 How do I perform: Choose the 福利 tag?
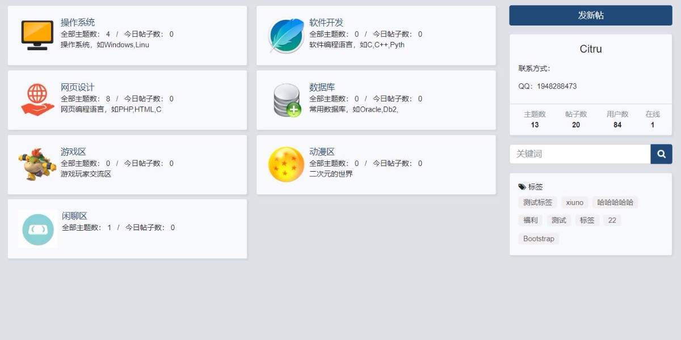coord(530,220)
